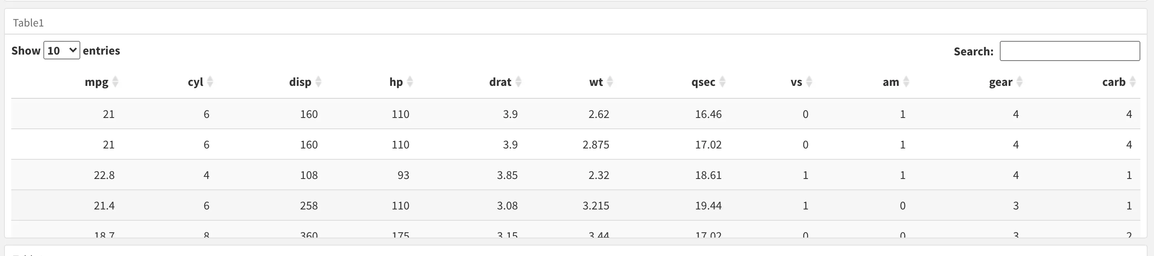Screen dimensions: 1154x256
Task: Click the mpg column header label
Action: pyautogui.click(x=96, y=82)
